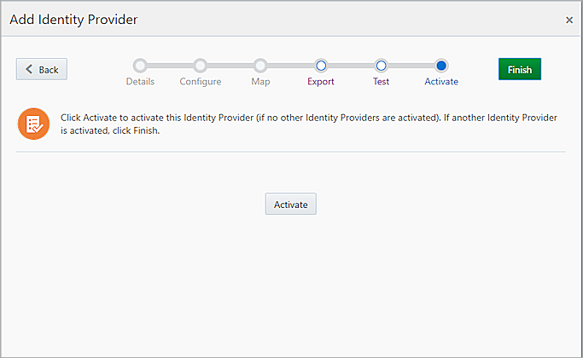Screen dimensions: 583x358
Task: Jump to the Test step circle
Action: pyautogui.click(x=381, y=66)
